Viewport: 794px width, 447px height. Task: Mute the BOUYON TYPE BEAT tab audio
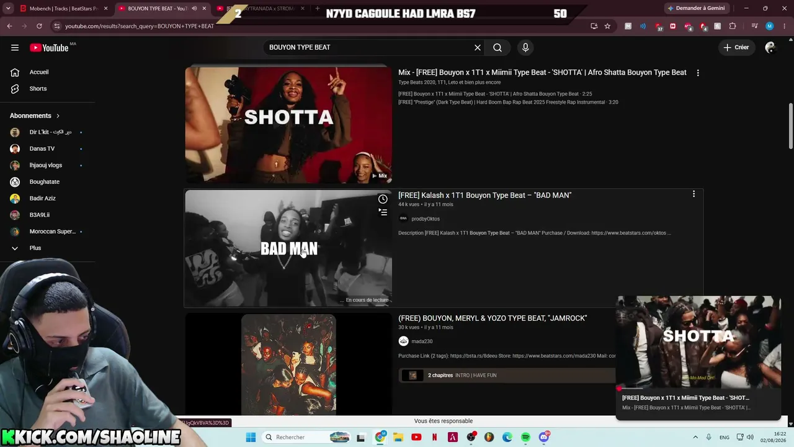194,9
